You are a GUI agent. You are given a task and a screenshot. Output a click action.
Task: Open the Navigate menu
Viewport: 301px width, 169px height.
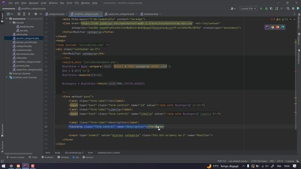pyautogui.click(x=33, y=3)
